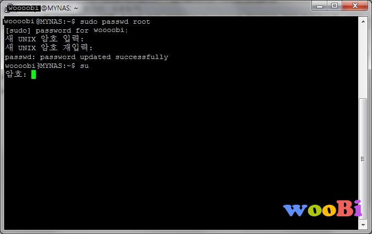Click the 'sudo passwd root' command text
Image resolution: width=372 pixels, height=234 pixels.
click(115, 22)
